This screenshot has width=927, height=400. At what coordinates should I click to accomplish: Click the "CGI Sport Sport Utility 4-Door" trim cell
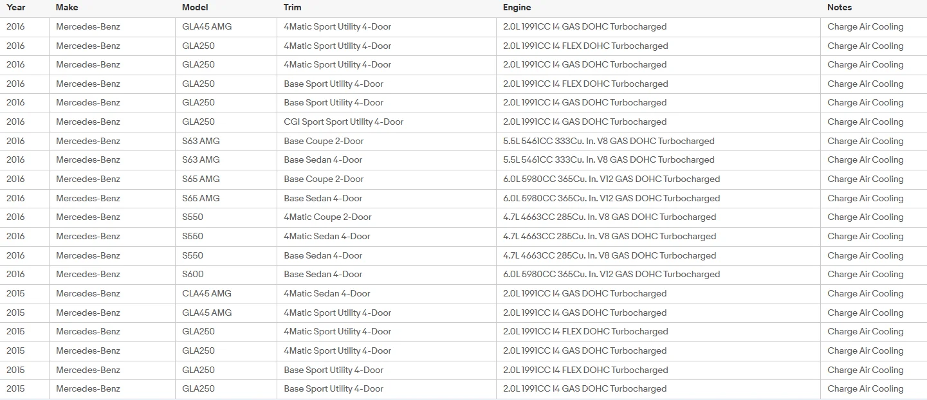coord(344,122)
